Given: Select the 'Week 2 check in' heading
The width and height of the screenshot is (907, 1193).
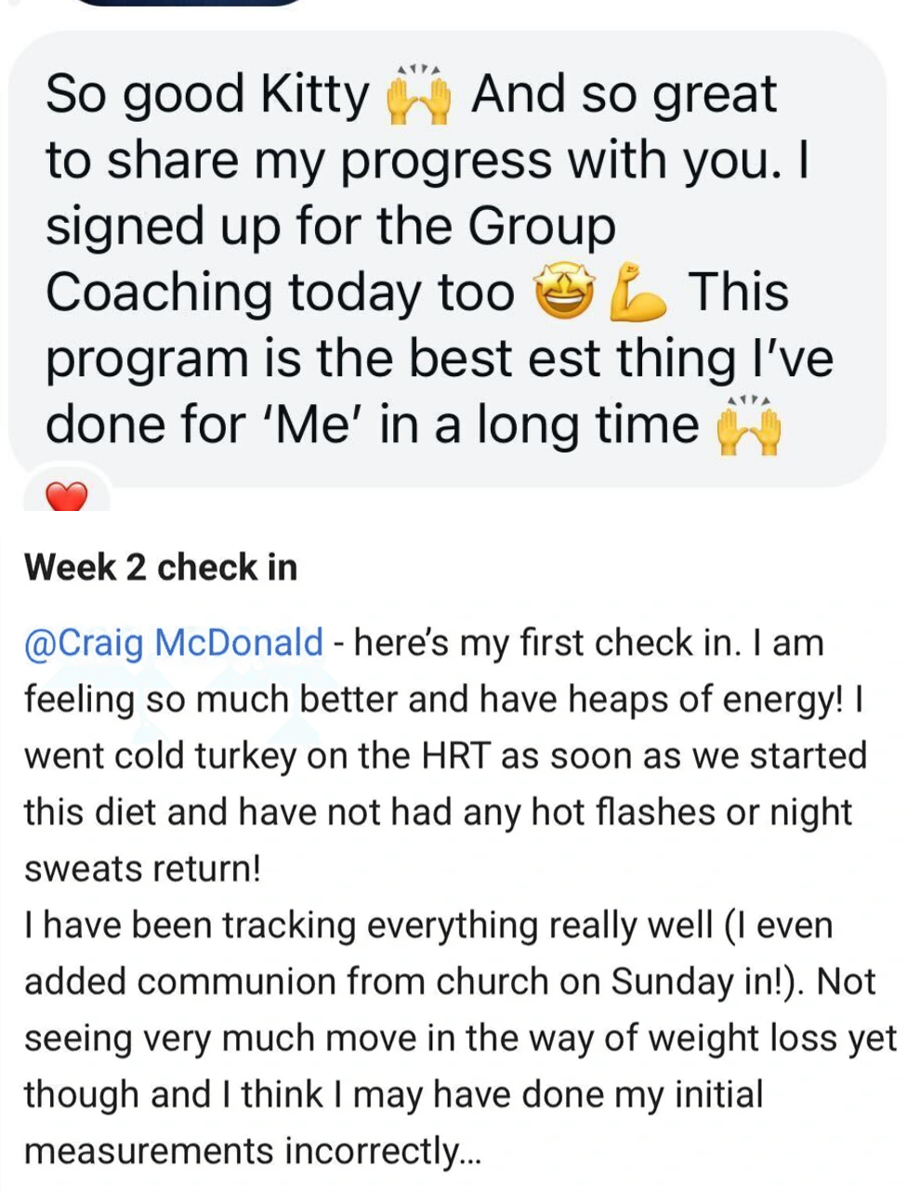Looking at the screenshot, I should click(x=161, y=567).
